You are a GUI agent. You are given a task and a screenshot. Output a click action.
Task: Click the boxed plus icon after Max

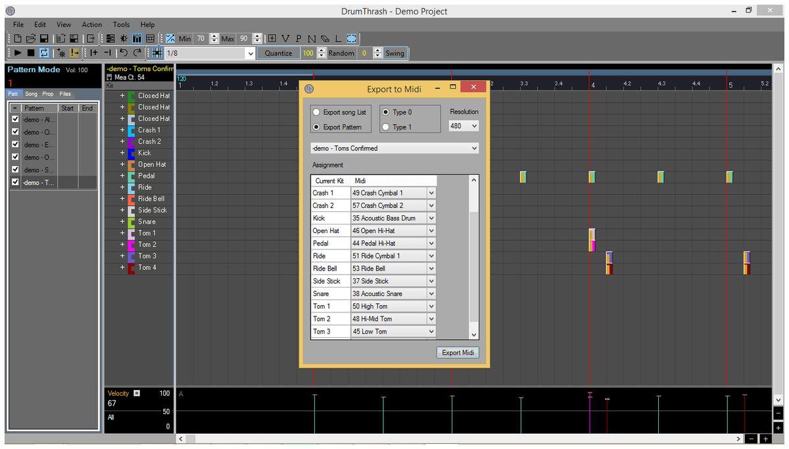pyautogui.click(x=272, y=39)
